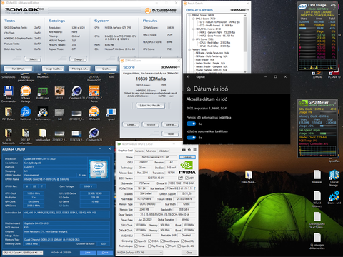Toggle GPU-Z Vulkan checkbox
Viewport: 343px width, 257px height.
[x=136, y=246]
